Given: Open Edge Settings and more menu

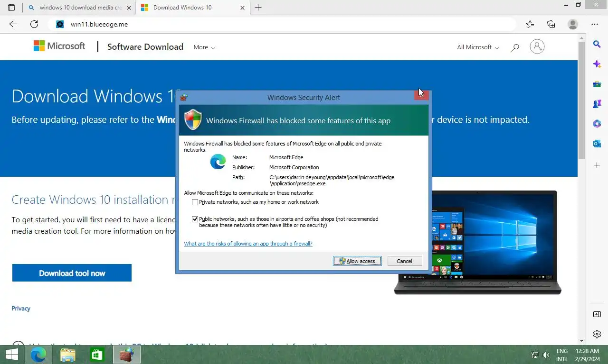Looking at the screenshot, I should 595,24.
